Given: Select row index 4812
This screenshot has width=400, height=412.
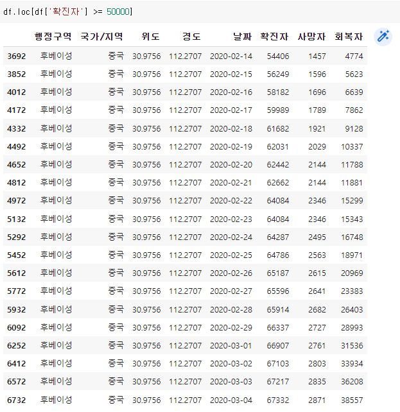Looking at the screenshot, I should (17, 183).
